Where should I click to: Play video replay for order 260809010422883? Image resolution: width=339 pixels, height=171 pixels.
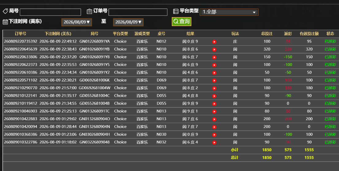coord(214,120)
